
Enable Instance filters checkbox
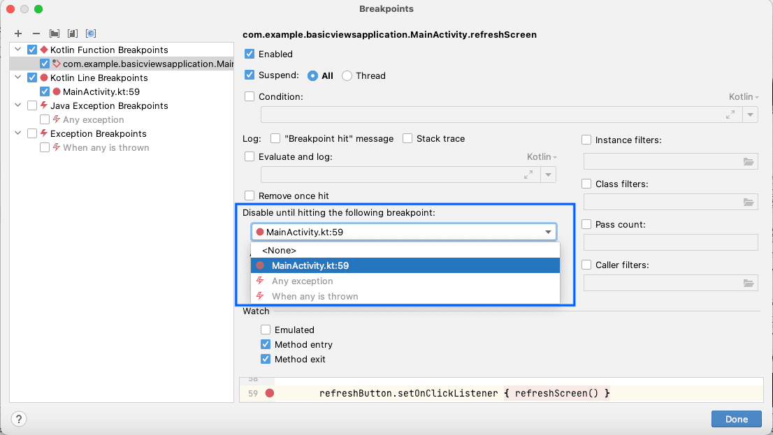point(586,140)
